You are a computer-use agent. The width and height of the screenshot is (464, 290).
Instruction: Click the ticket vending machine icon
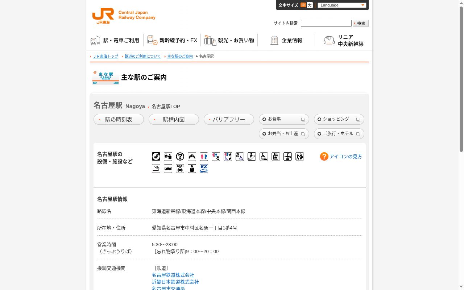(168, 157)
